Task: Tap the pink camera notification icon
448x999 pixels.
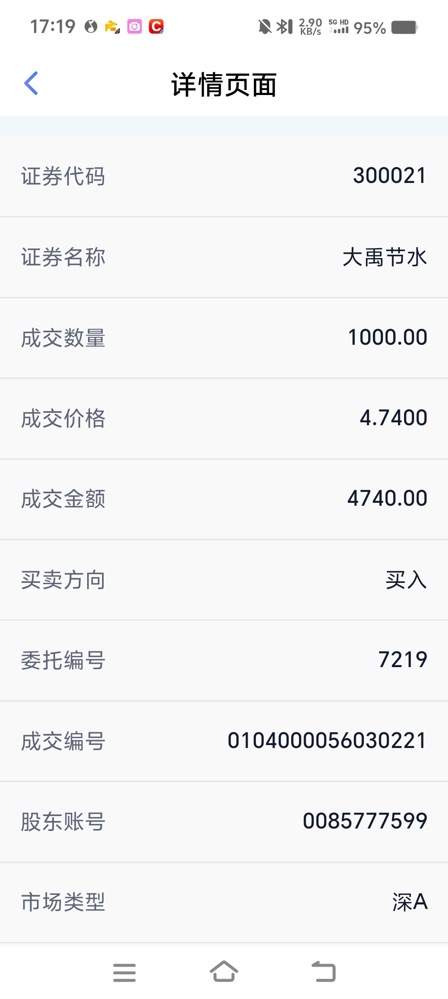Action: pos(134,27)
